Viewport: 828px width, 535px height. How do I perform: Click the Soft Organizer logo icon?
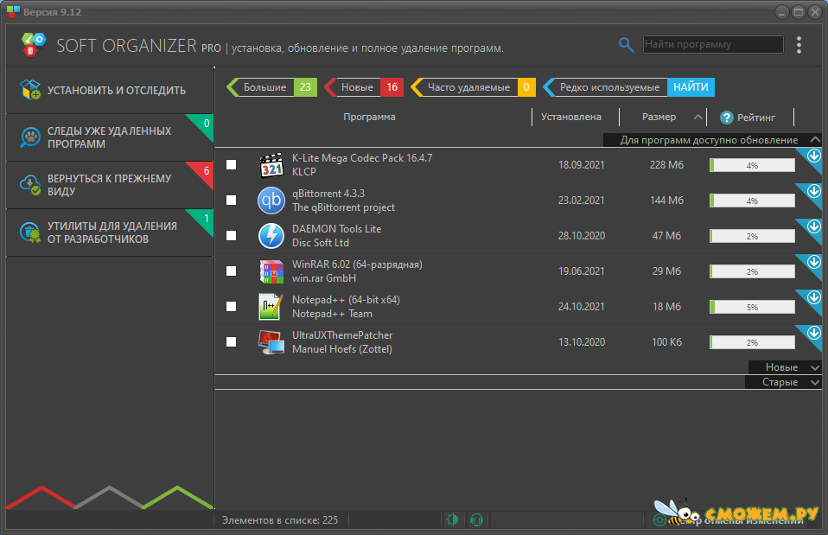point(34,44)
